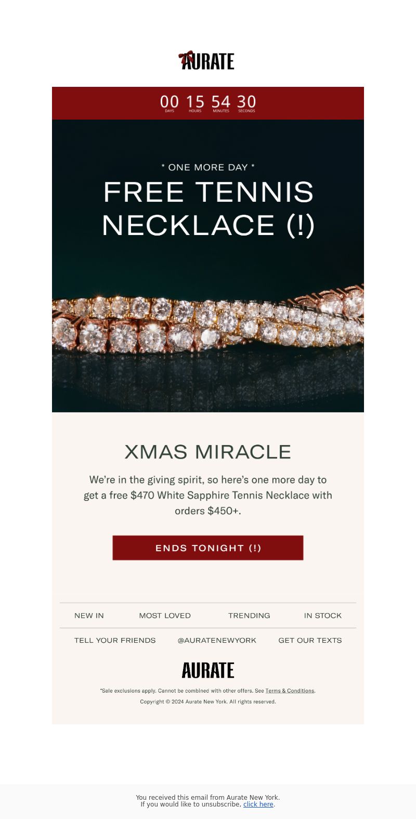Select Tell Your Friends link

pyautogui.click(x=115, y=641)
